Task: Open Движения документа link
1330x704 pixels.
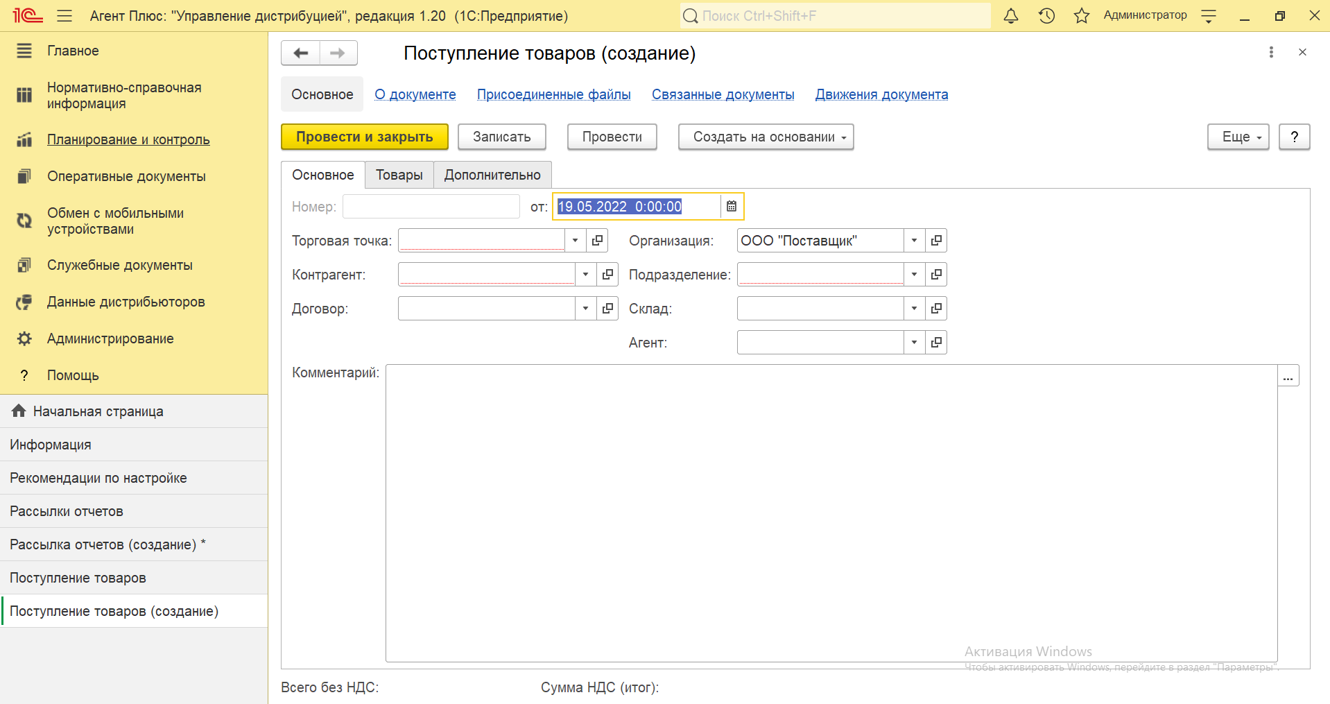Action: coord(882,94)
